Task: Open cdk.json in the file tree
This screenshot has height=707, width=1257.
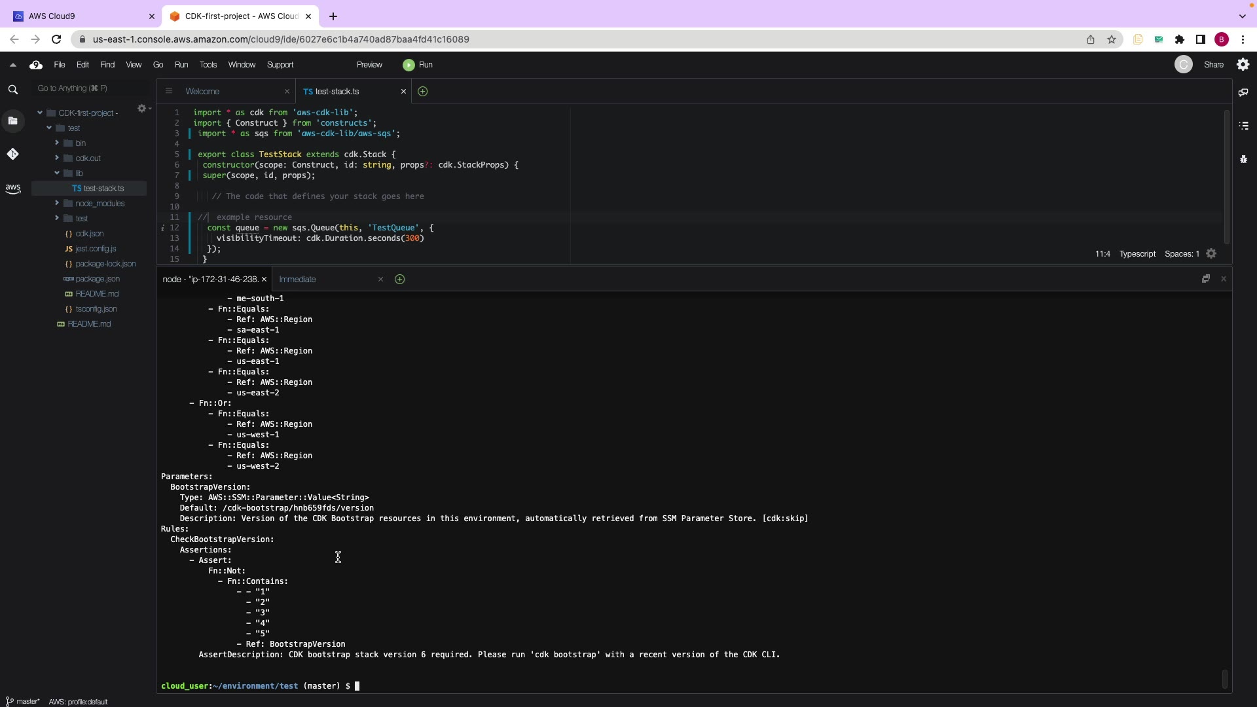Action: tap(90, 234)
